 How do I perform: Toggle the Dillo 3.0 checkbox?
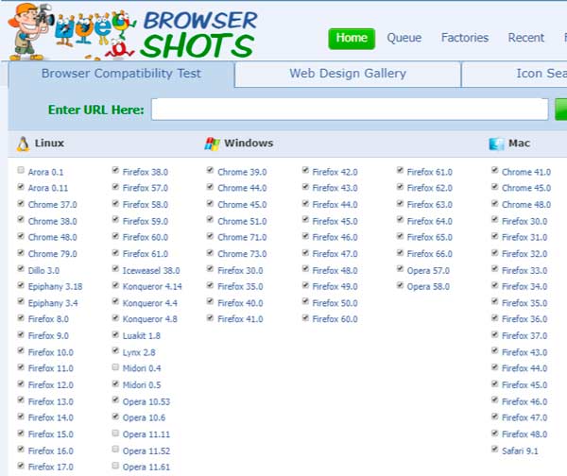click(21, 268)
